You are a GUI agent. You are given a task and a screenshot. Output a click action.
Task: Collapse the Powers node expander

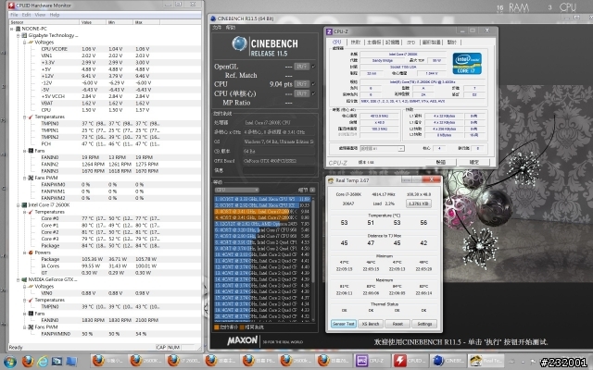click(25, 253)
